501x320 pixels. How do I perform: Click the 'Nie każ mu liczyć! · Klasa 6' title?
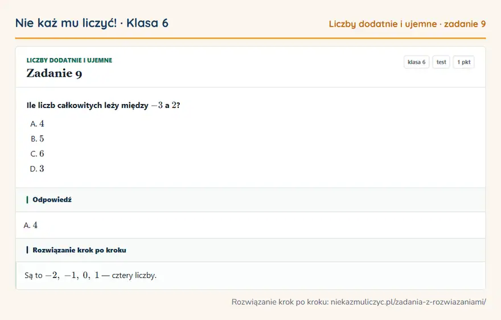coord(92,23)
